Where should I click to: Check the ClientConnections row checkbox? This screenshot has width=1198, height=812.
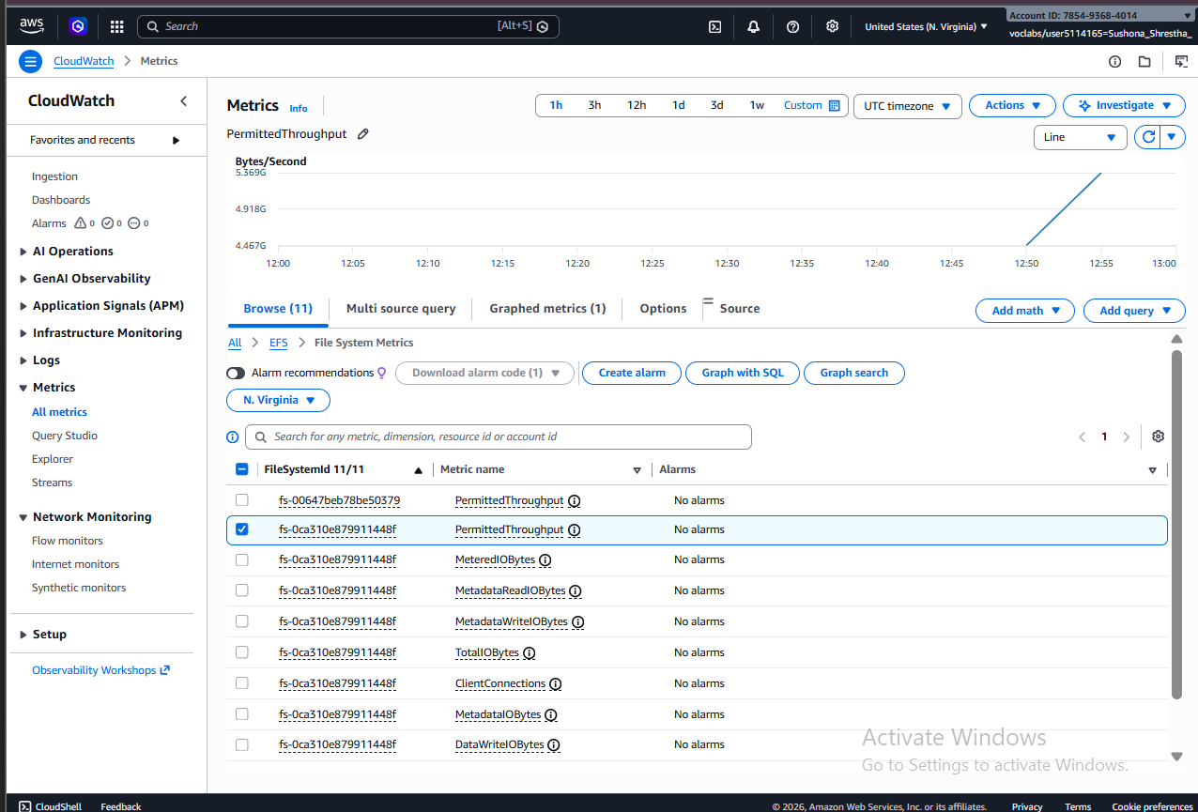click(x=241, y=683)
